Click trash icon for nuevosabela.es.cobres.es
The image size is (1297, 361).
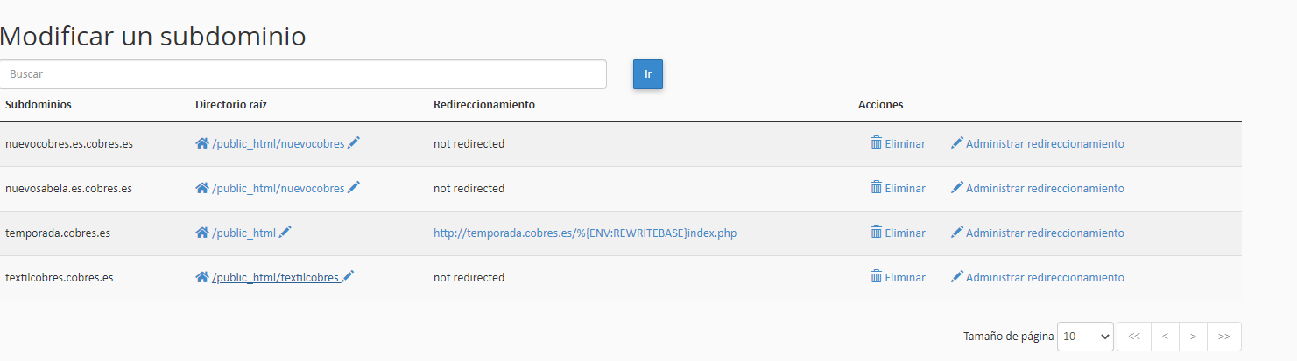876,187
